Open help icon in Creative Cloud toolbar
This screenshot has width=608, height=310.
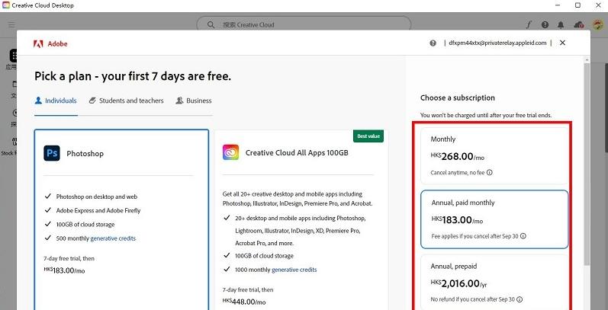click(x=545, y=25)
